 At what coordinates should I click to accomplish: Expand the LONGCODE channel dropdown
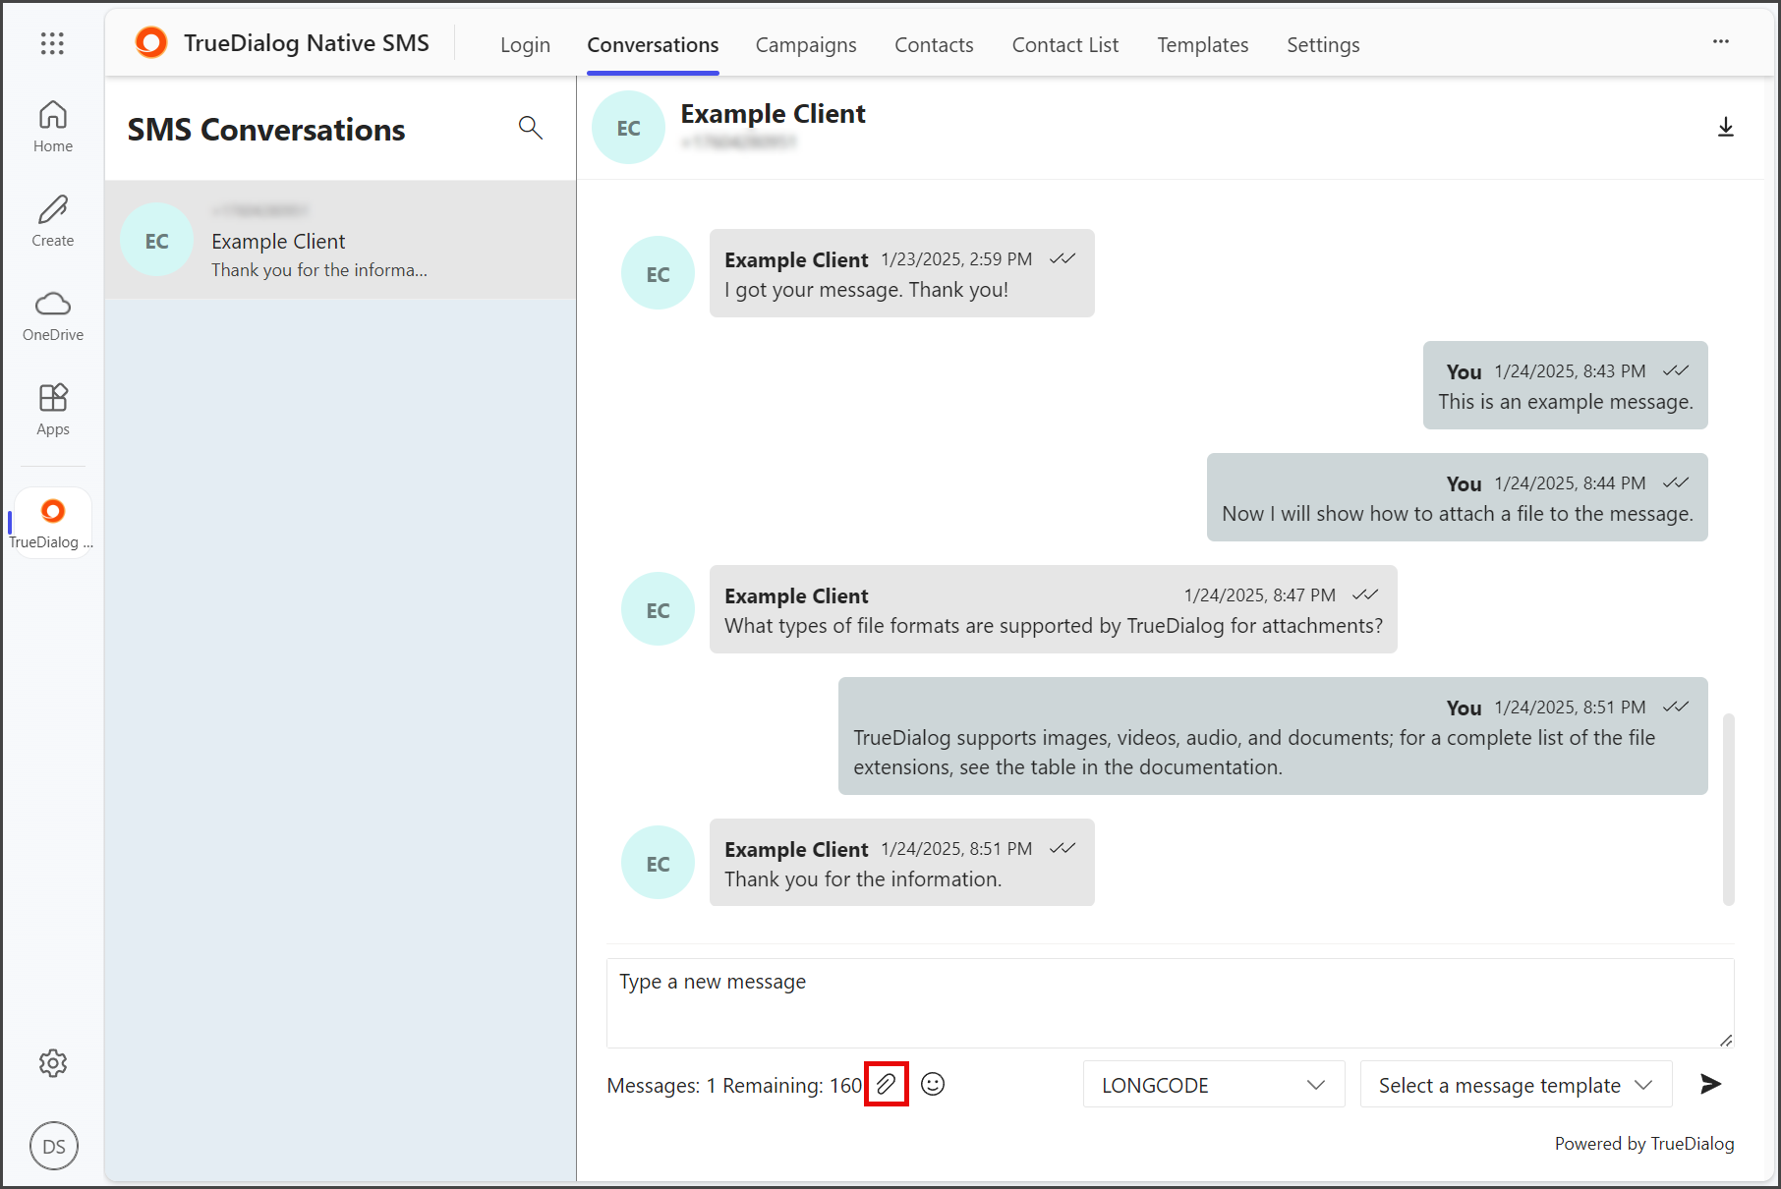(x=1214, y=1085)
